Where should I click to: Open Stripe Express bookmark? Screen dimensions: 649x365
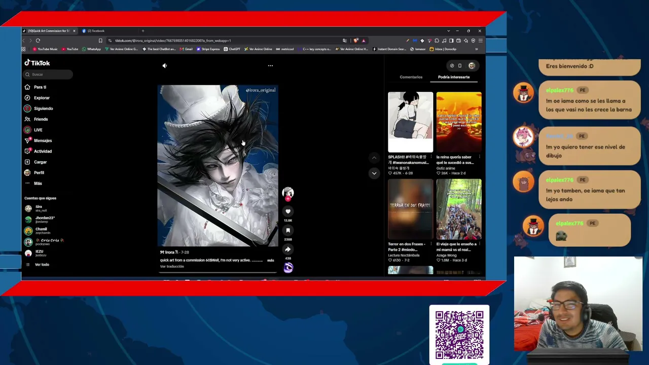(x=208, y=49)
